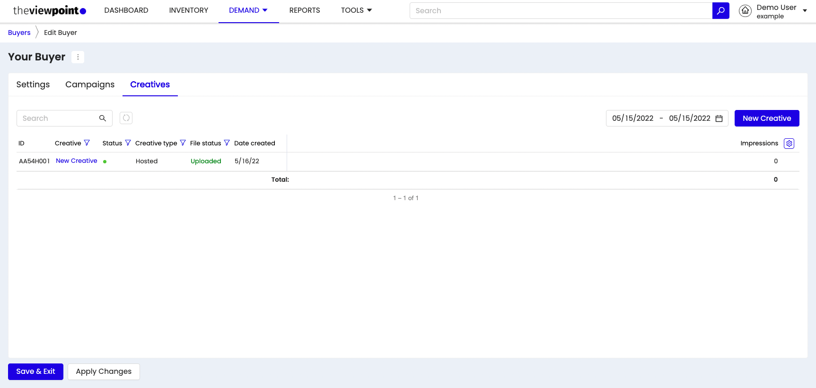Viewport: 816px width, 388px height.
Task: Filter by the Creative type funnel icon
Action: tap(183, 143)
